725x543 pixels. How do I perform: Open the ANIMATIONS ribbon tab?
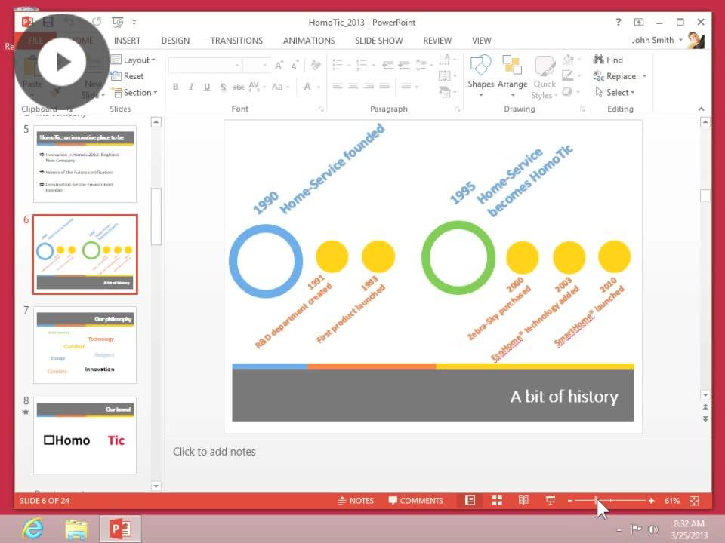pyautogui.click(x=309, y=41)
